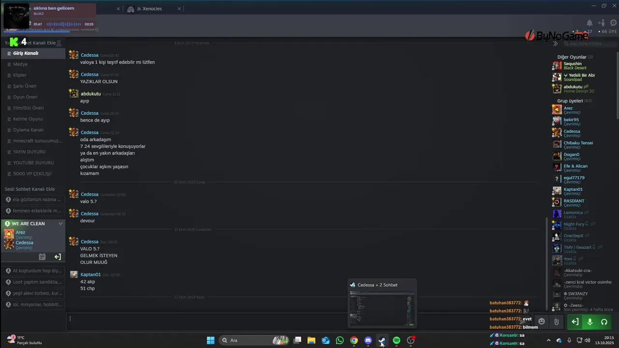The height and width of the screenshot is (348, 619).
Task: Toggle the headphones audio output button
Action: coord(604,321)
